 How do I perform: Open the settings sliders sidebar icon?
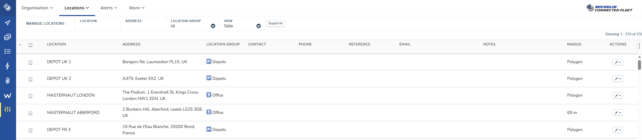coord(7,109)
